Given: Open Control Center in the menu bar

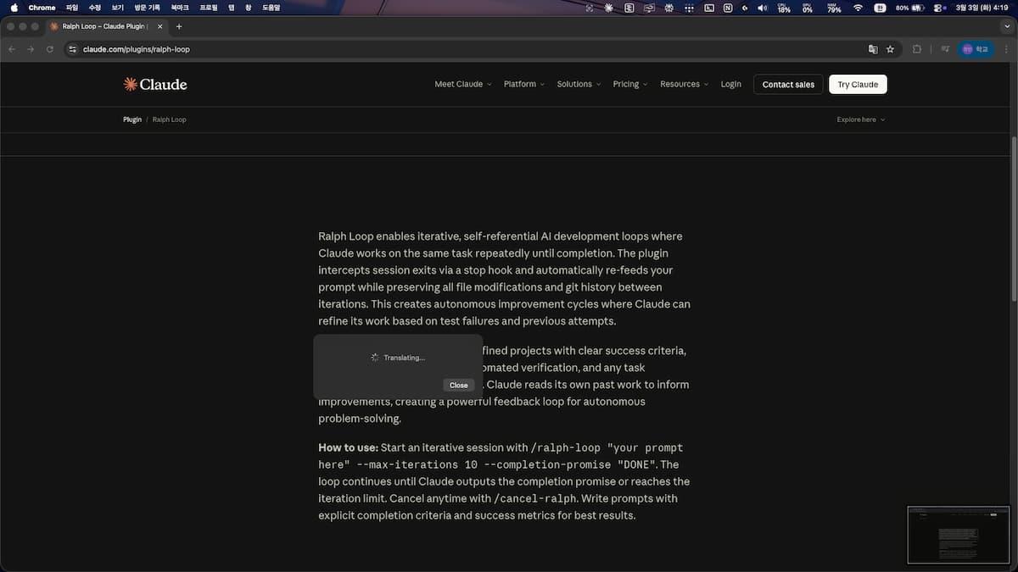Looking at the screenshot, I should coord(940,8).
